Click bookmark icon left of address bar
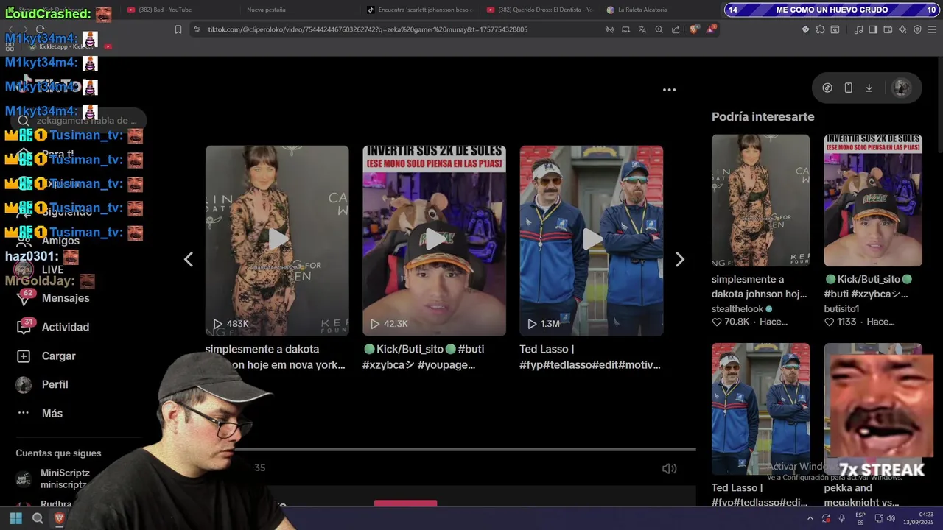This screenshot has height=530, width=943. 178,29
